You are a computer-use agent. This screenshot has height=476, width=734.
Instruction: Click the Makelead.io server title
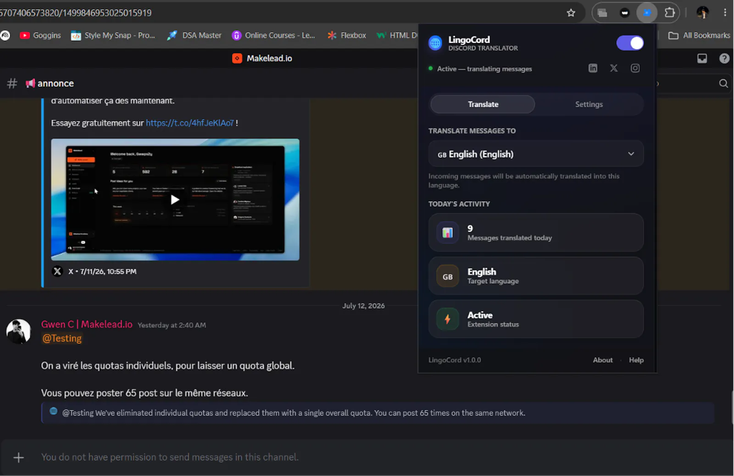(x=269, y=58)
